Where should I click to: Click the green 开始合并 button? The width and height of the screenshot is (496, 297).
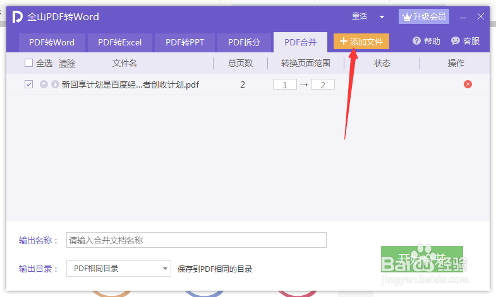422,259
